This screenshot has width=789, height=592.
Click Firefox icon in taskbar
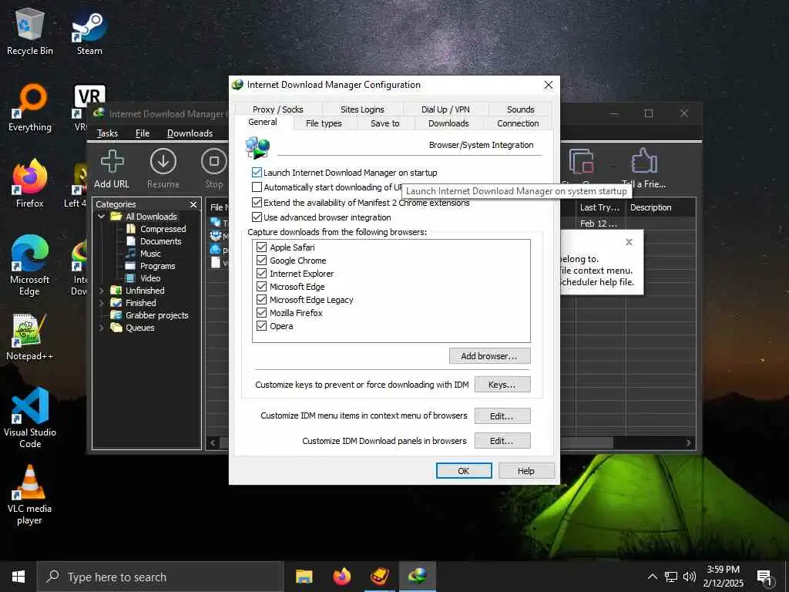(341, 577)
